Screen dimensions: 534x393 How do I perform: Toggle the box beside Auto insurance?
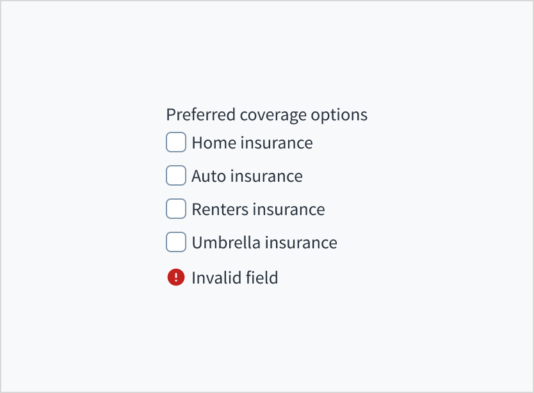(x=176, y=175)
